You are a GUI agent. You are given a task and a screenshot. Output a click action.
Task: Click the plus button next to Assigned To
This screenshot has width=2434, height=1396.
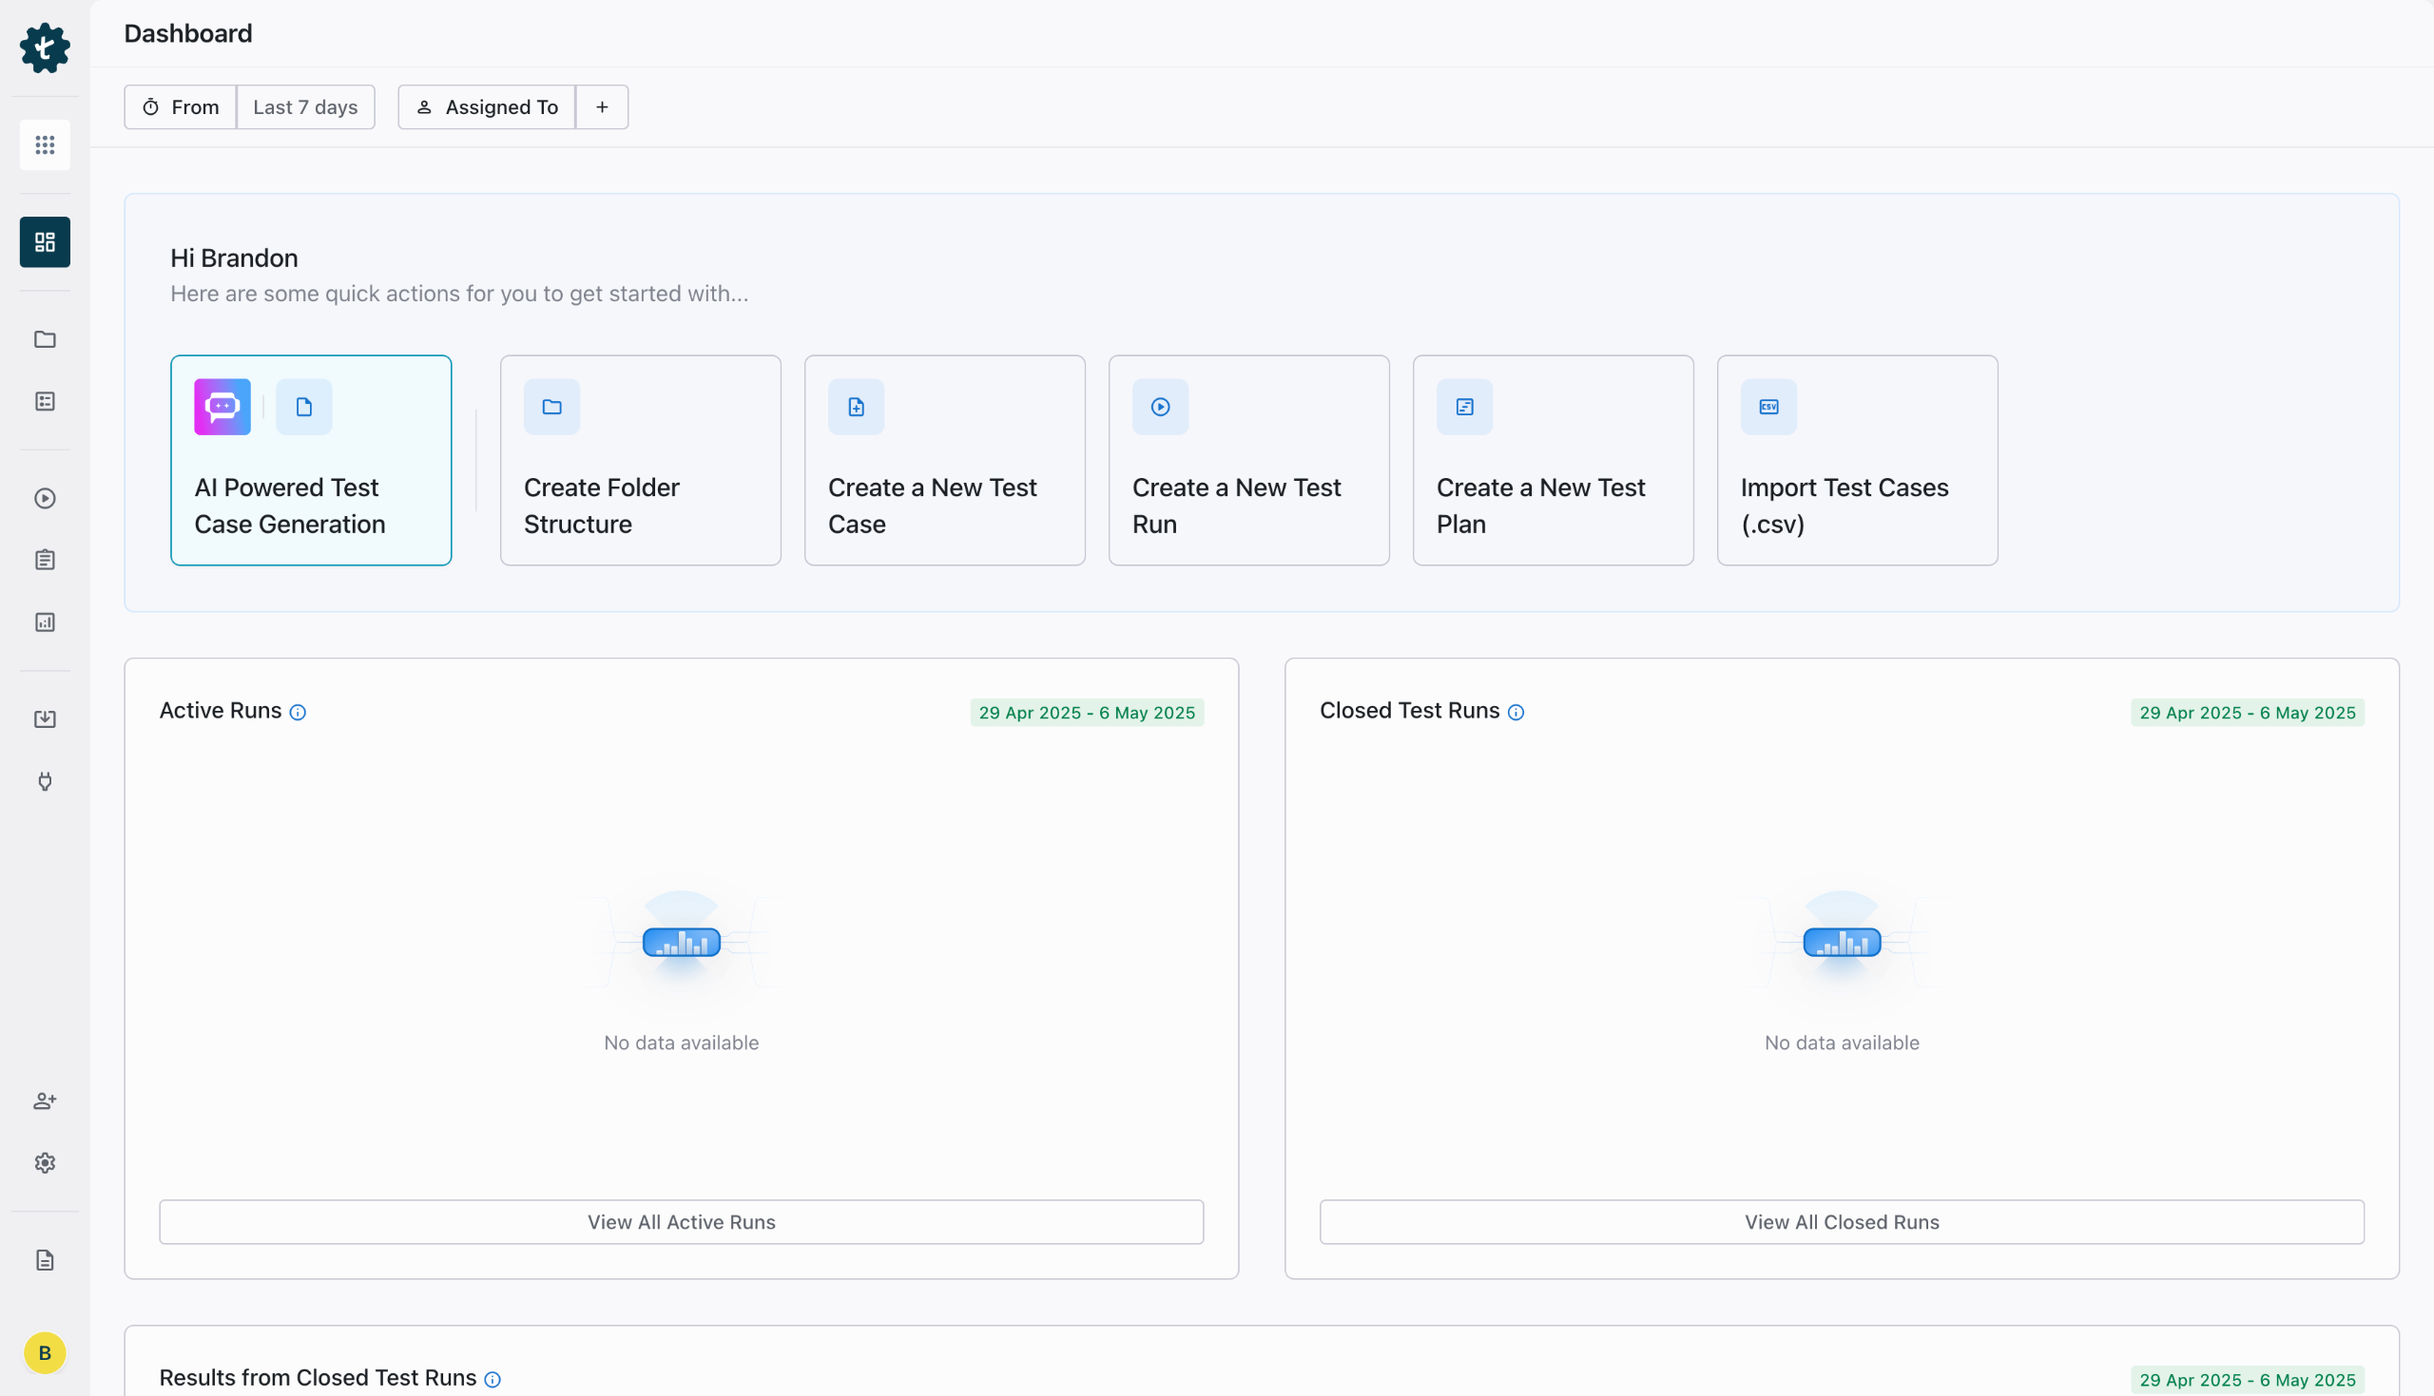(x=602, y=107)
